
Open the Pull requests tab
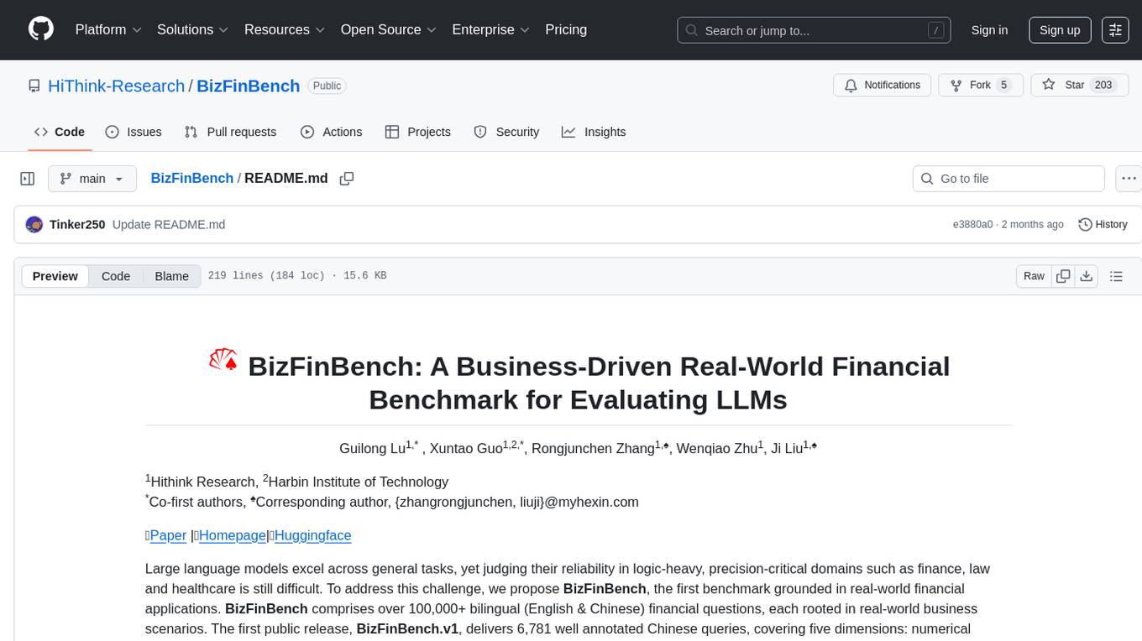tap(230, 132)
